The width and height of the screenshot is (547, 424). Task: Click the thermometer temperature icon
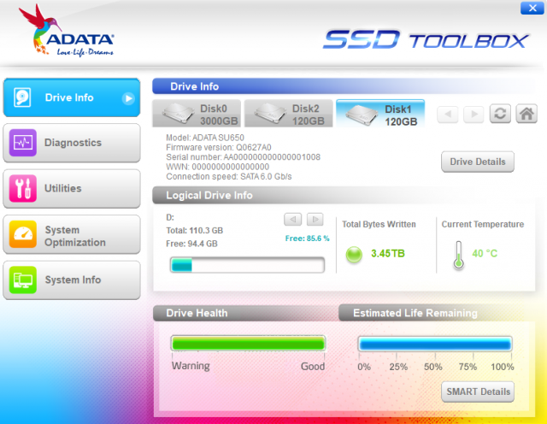(x=458, y=254)
